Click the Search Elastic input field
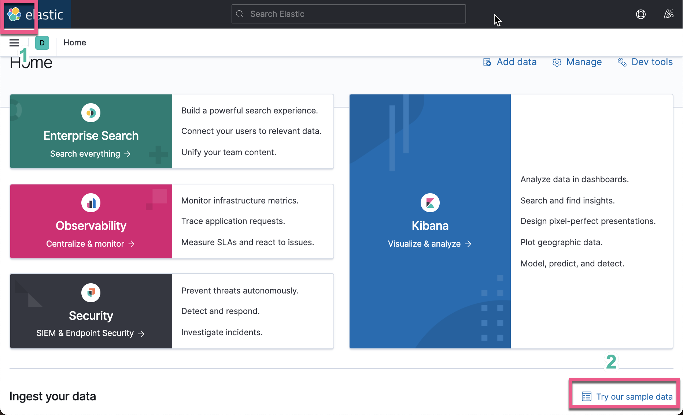Viewport: 683px width, 415px height. [348, 14]
